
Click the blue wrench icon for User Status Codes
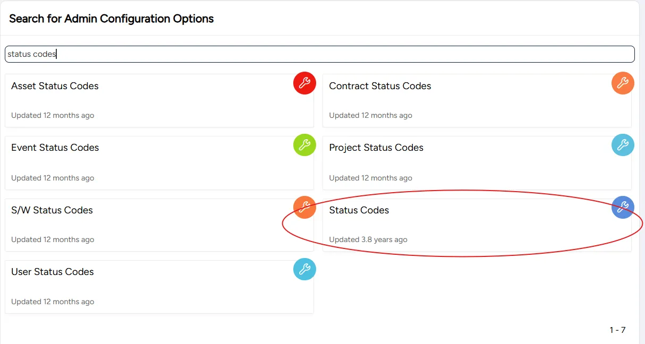coord(304,269)
